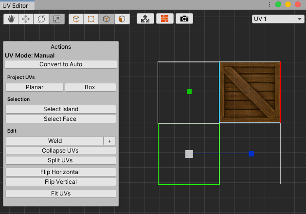Select the Rotate tool icon
The width and height of the screenshot is (306, 214).
tap(42, 19)
